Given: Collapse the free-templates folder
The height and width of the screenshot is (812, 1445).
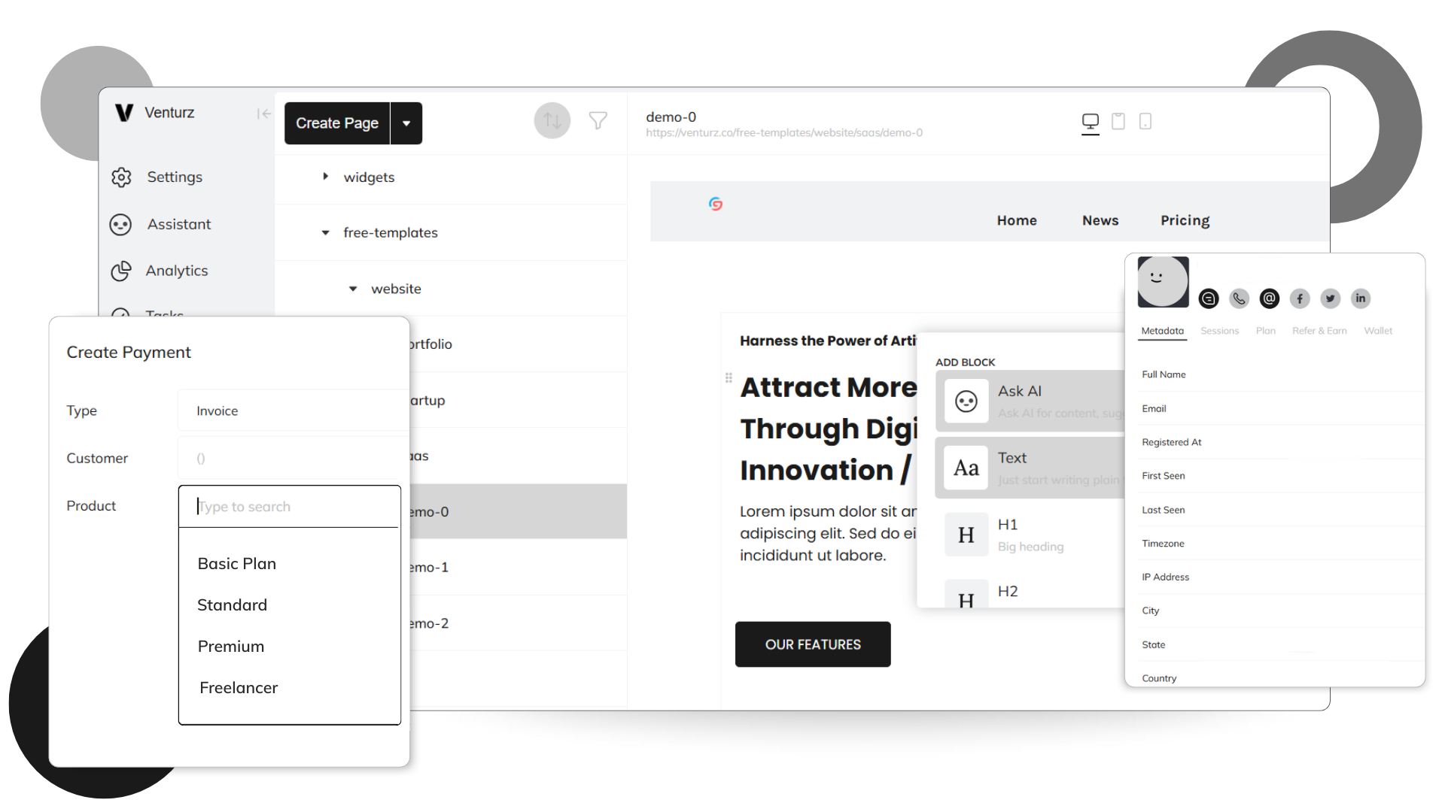Looking at the screenshot, I should (325, 233).
